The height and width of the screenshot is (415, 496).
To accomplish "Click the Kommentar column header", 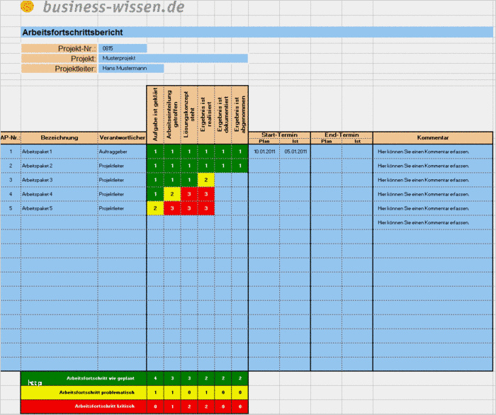I will point(433,138).
